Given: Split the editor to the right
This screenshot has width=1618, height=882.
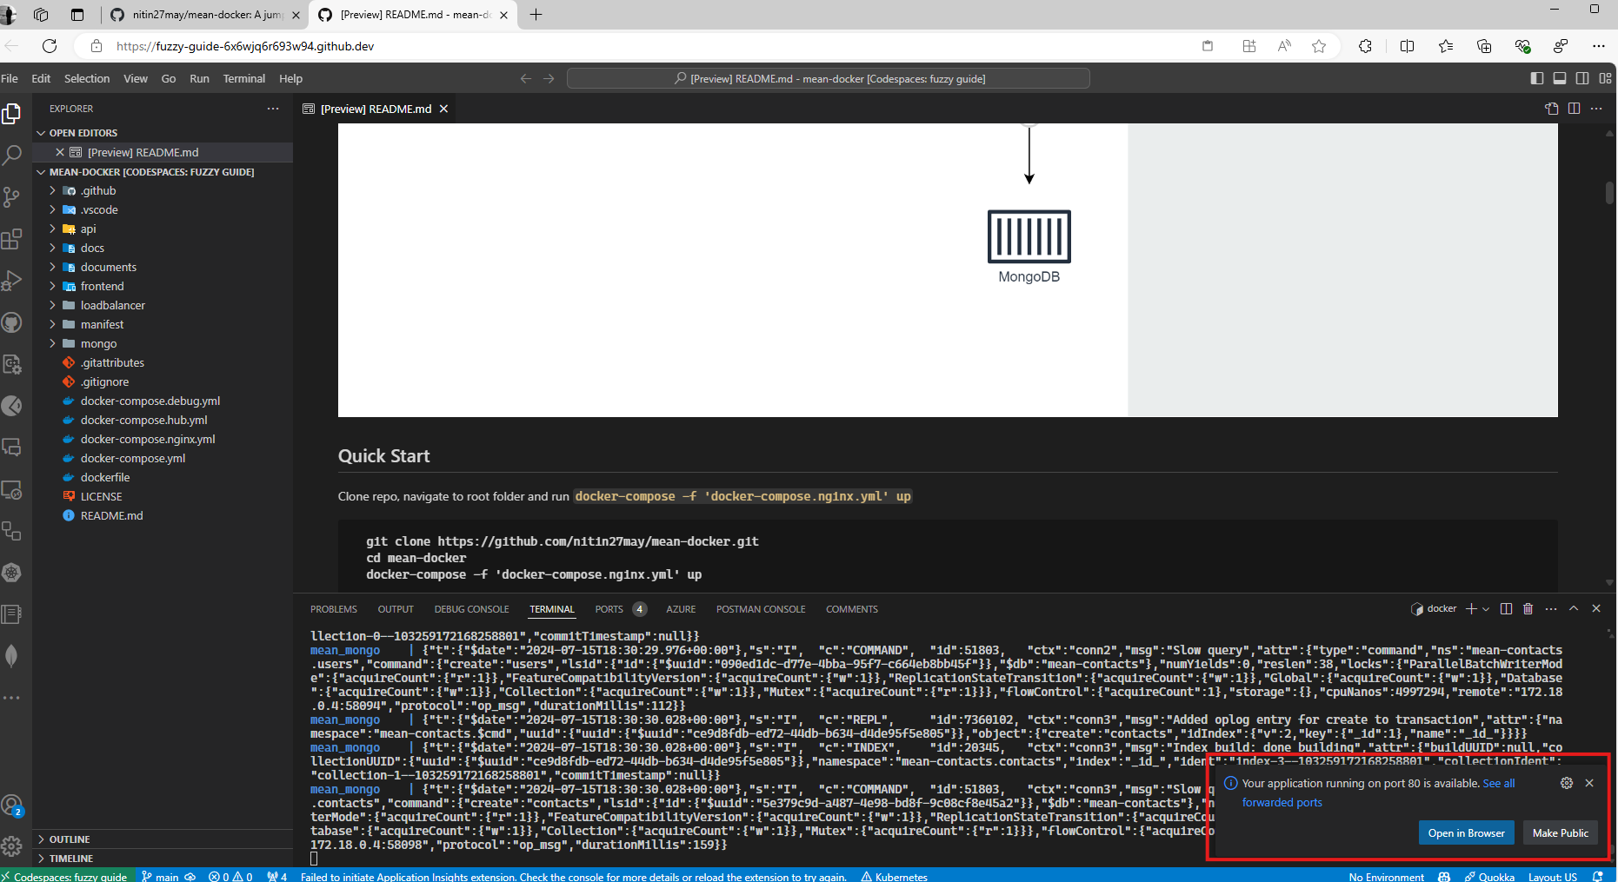Looking at the screenshot, I should 1574,109.
